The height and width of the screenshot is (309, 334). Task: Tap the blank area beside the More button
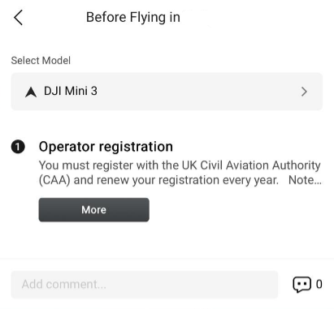tap(236, 210)
